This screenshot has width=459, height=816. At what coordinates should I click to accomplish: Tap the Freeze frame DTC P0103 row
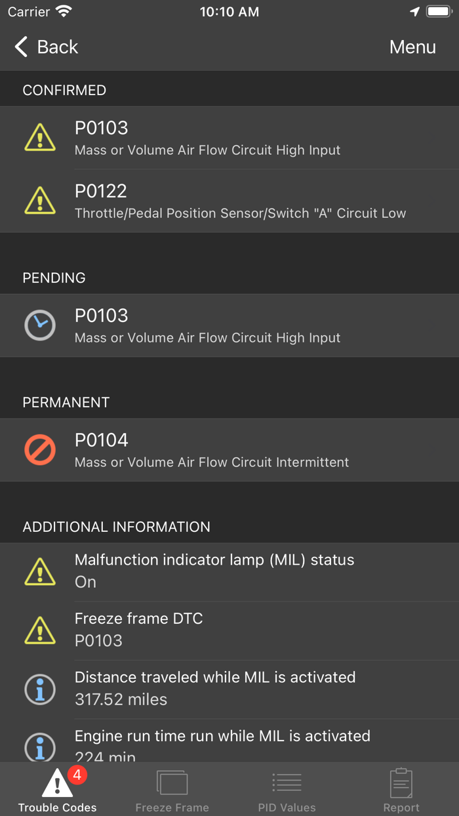point(229,630)
